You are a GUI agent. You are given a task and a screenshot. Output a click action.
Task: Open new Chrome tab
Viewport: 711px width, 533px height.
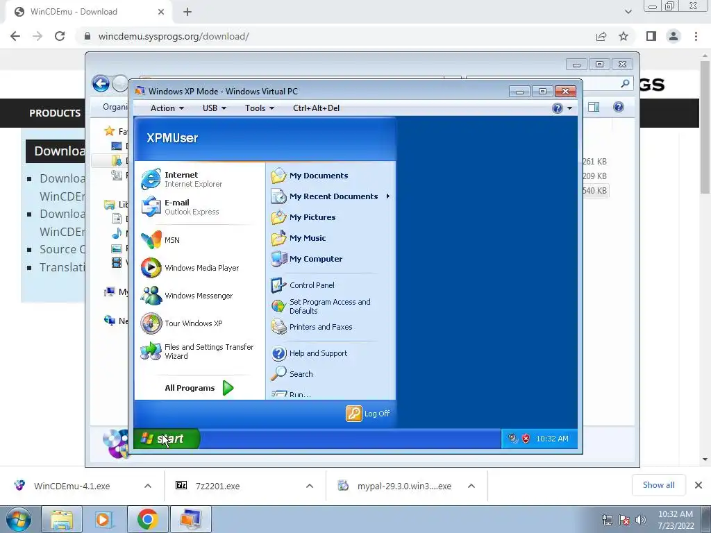(187, 12)
